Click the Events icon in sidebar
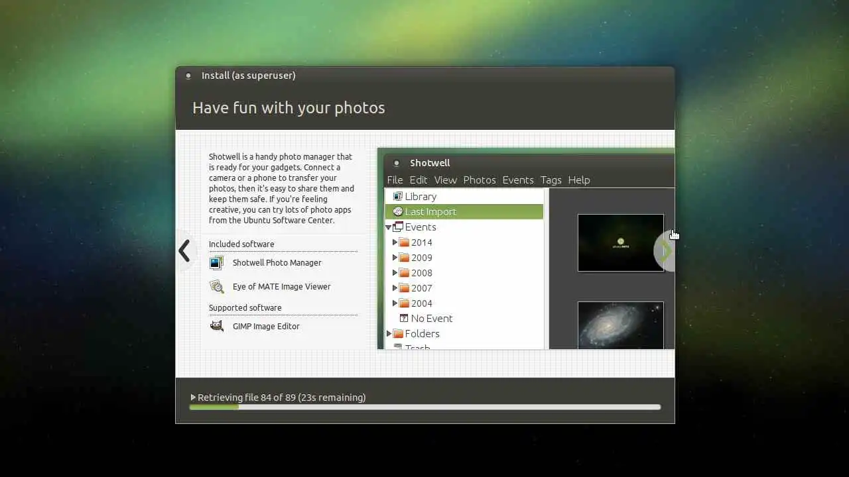Screen dimensions: 849x477 point(398,227)
